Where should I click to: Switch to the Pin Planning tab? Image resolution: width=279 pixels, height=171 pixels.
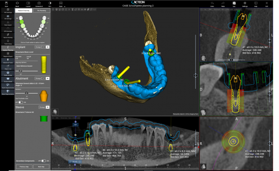(x=41, y=11)
